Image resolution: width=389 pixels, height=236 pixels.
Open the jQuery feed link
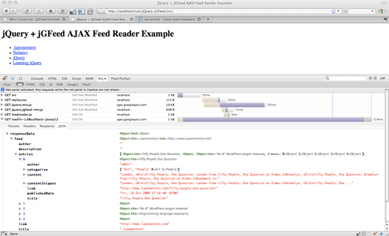[19, 58]
